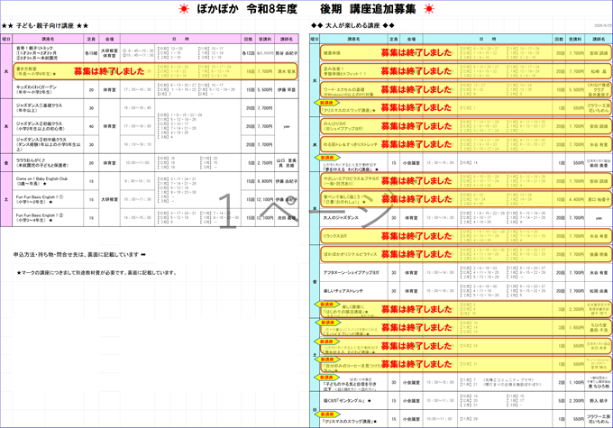Click the '描くヨガ「ゼンタングル」' course cell
613x428 pixels.
tap(353, 401)
